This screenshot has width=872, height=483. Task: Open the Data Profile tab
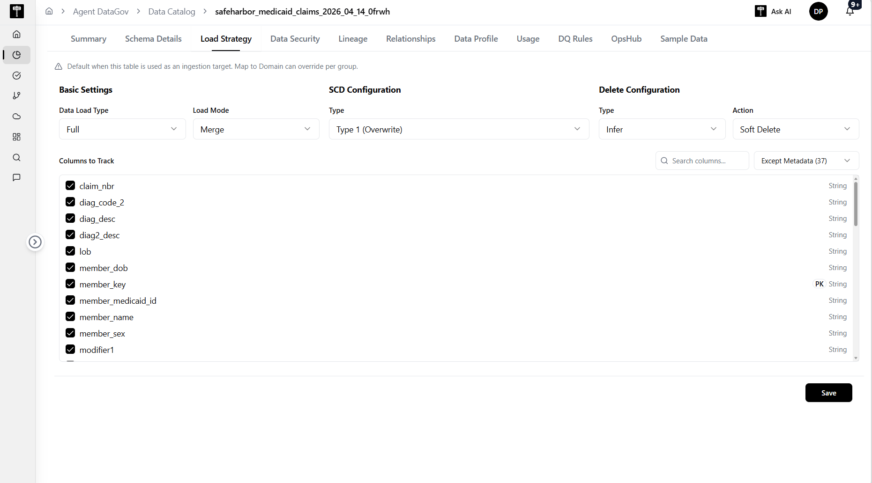476,39
